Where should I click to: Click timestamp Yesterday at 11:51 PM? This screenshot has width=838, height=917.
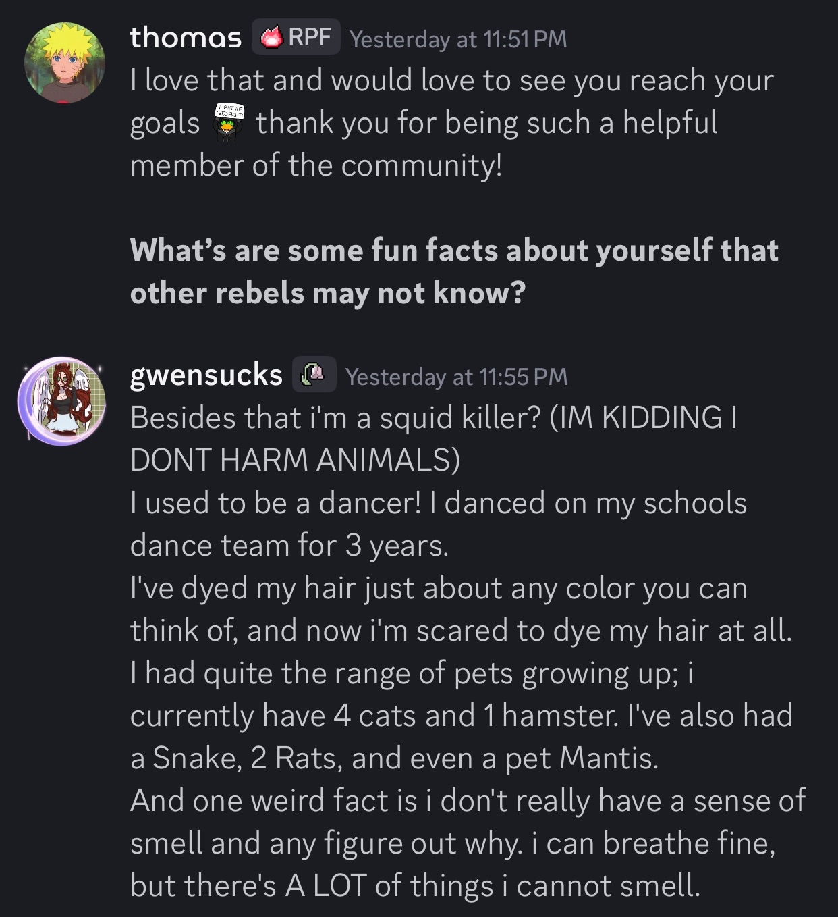tap(458, 39)
